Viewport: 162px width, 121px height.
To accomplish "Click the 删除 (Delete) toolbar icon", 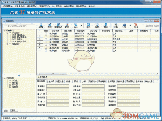I will pos(67,26).
